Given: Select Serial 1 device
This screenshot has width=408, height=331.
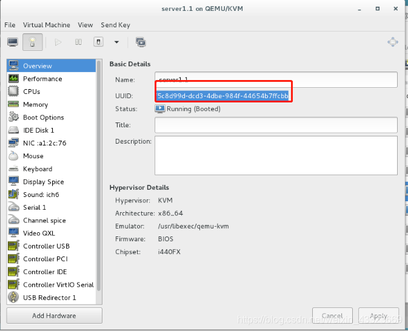Looking at the screenshot, I should click(52, 207).
